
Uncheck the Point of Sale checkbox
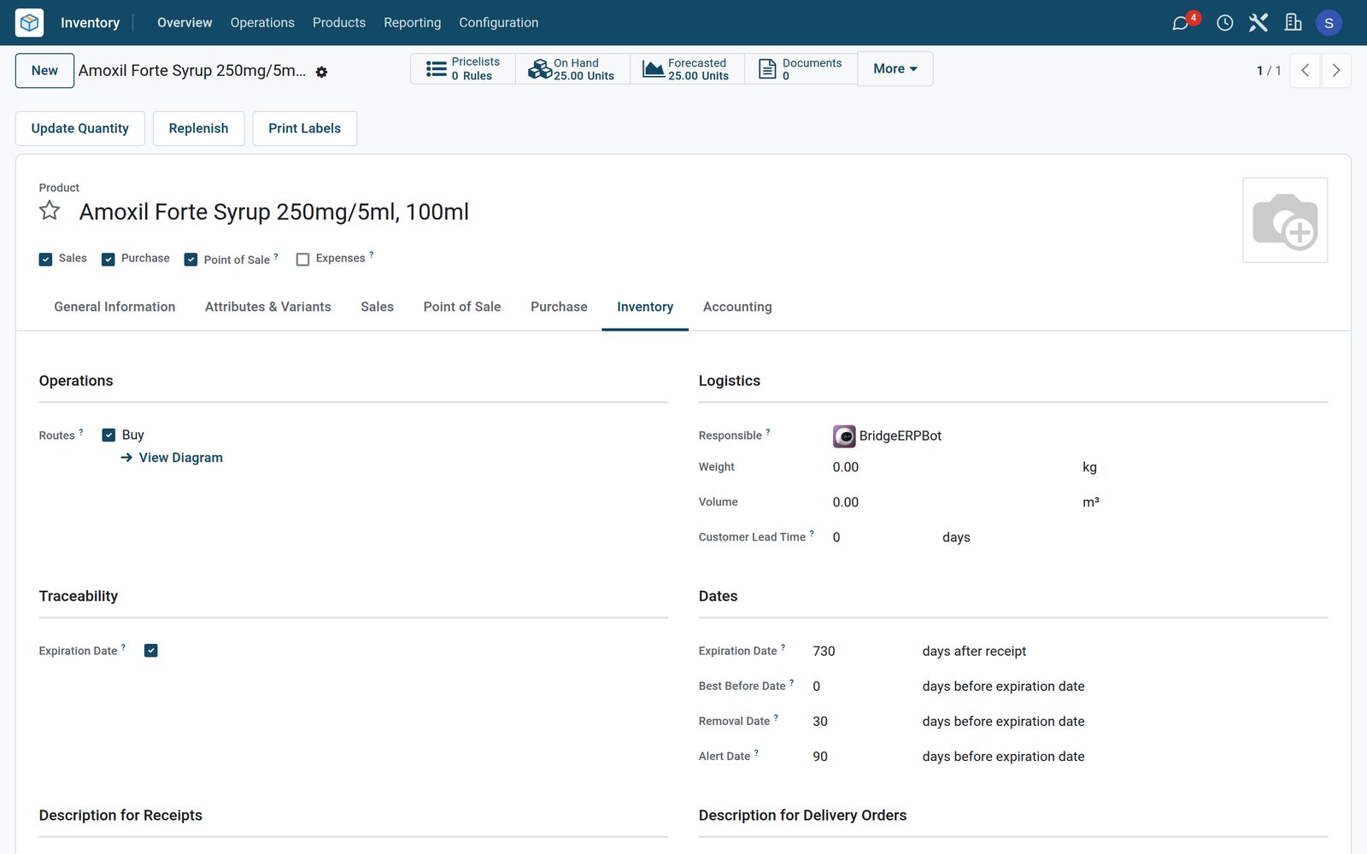[x=191, y=260]
